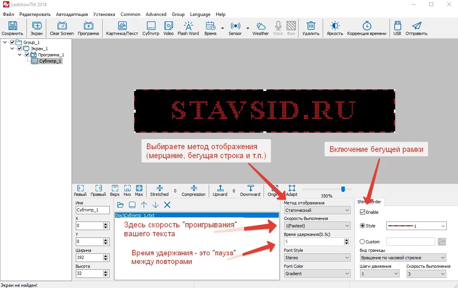The image size is (458, 288).
Task: Open the Установка menu
Action: [104, 14]
